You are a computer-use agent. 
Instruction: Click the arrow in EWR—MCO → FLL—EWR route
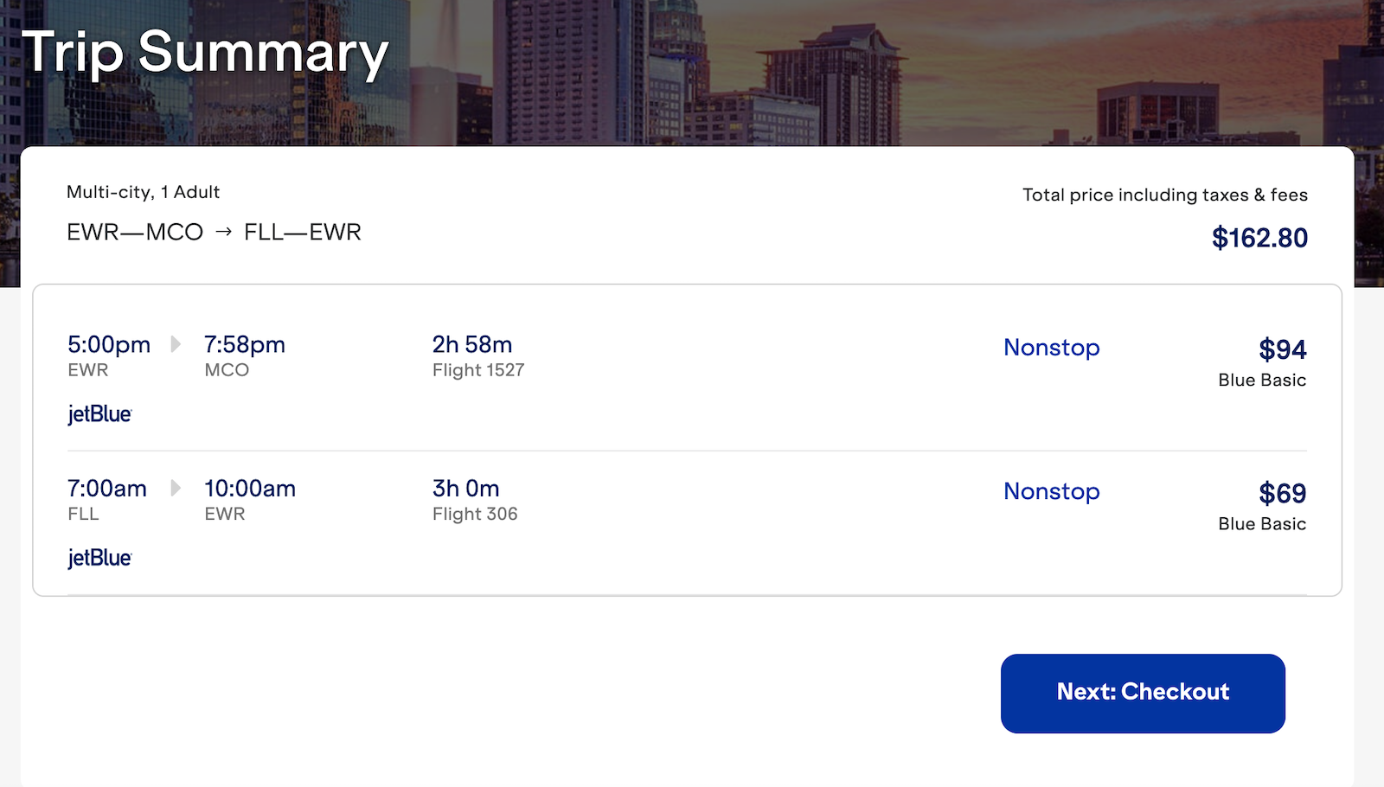coord(225,232)
